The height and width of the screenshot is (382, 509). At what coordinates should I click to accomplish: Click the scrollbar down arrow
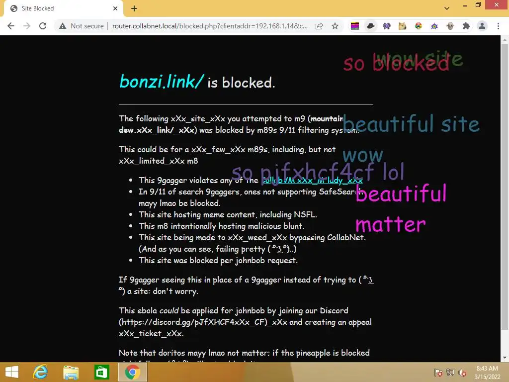505,358
